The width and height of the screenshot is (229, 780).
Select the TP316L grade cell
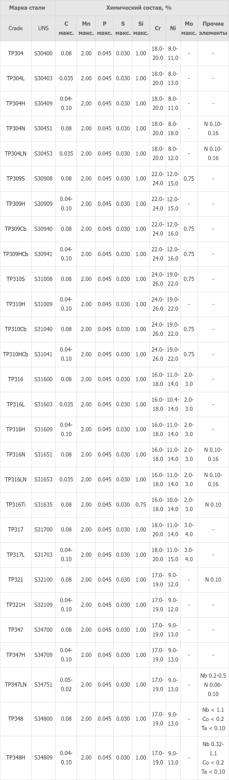click(16, 404)
